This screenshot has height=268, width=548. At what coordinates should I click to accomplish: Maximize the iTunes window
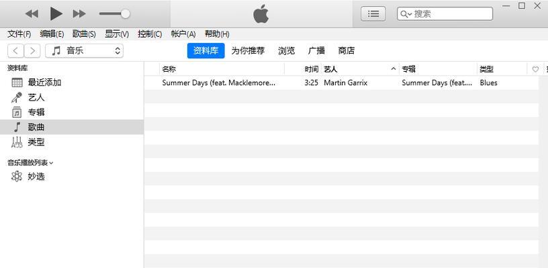point(521,6)
